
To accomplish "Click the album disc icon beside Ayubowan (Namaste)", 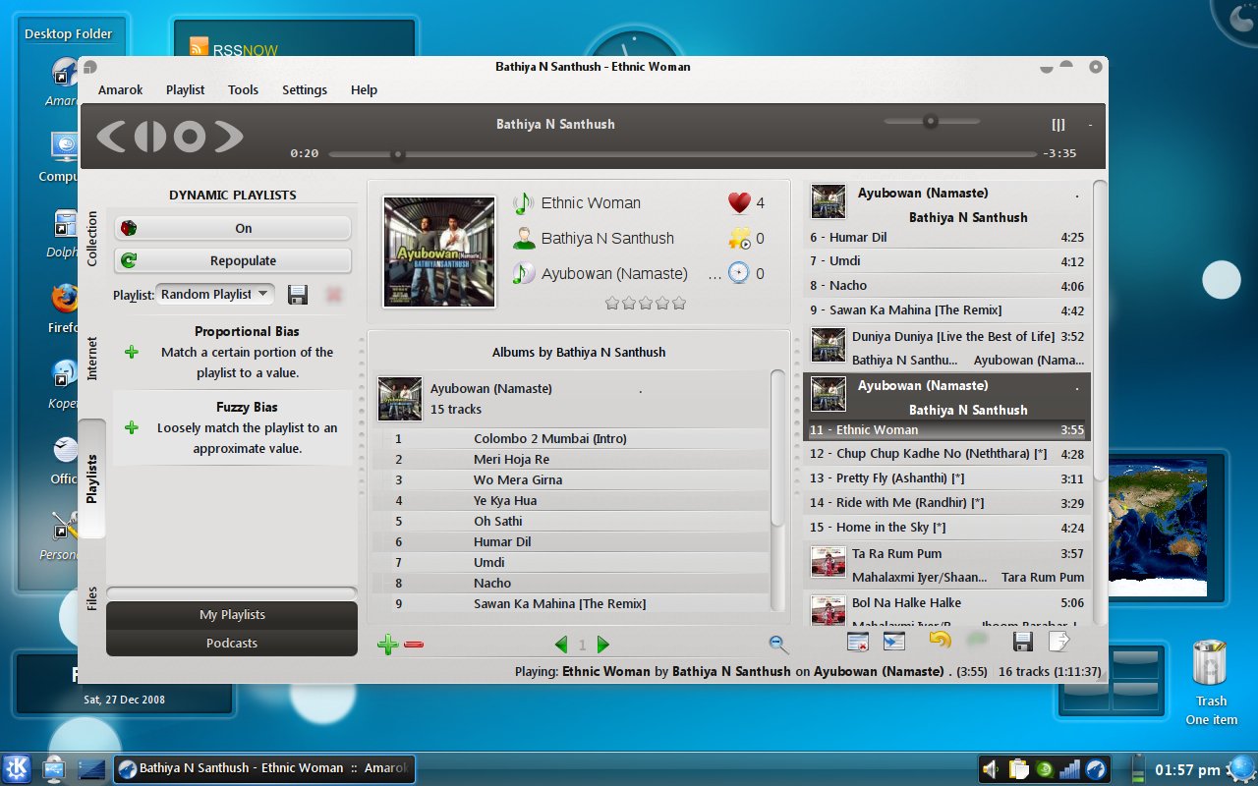I will (523, 274).
